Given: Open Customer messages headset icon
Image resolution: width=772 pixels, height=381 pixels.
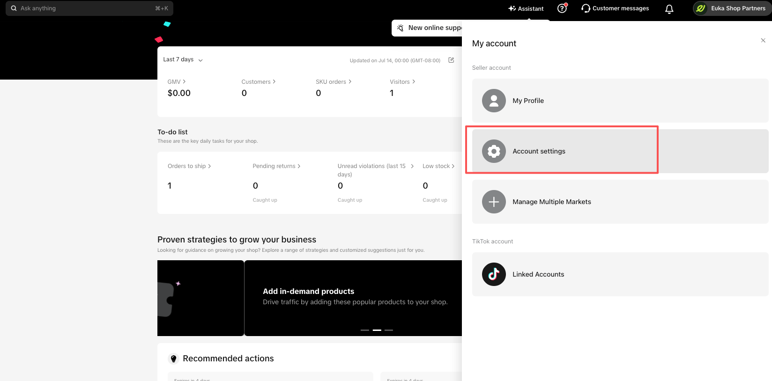Looking at the screenshot, I should 586,8.
